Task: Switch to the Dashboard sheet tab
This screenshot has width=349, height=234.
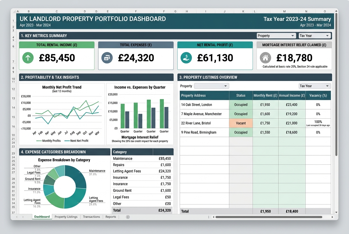Action: coord(42,217)
